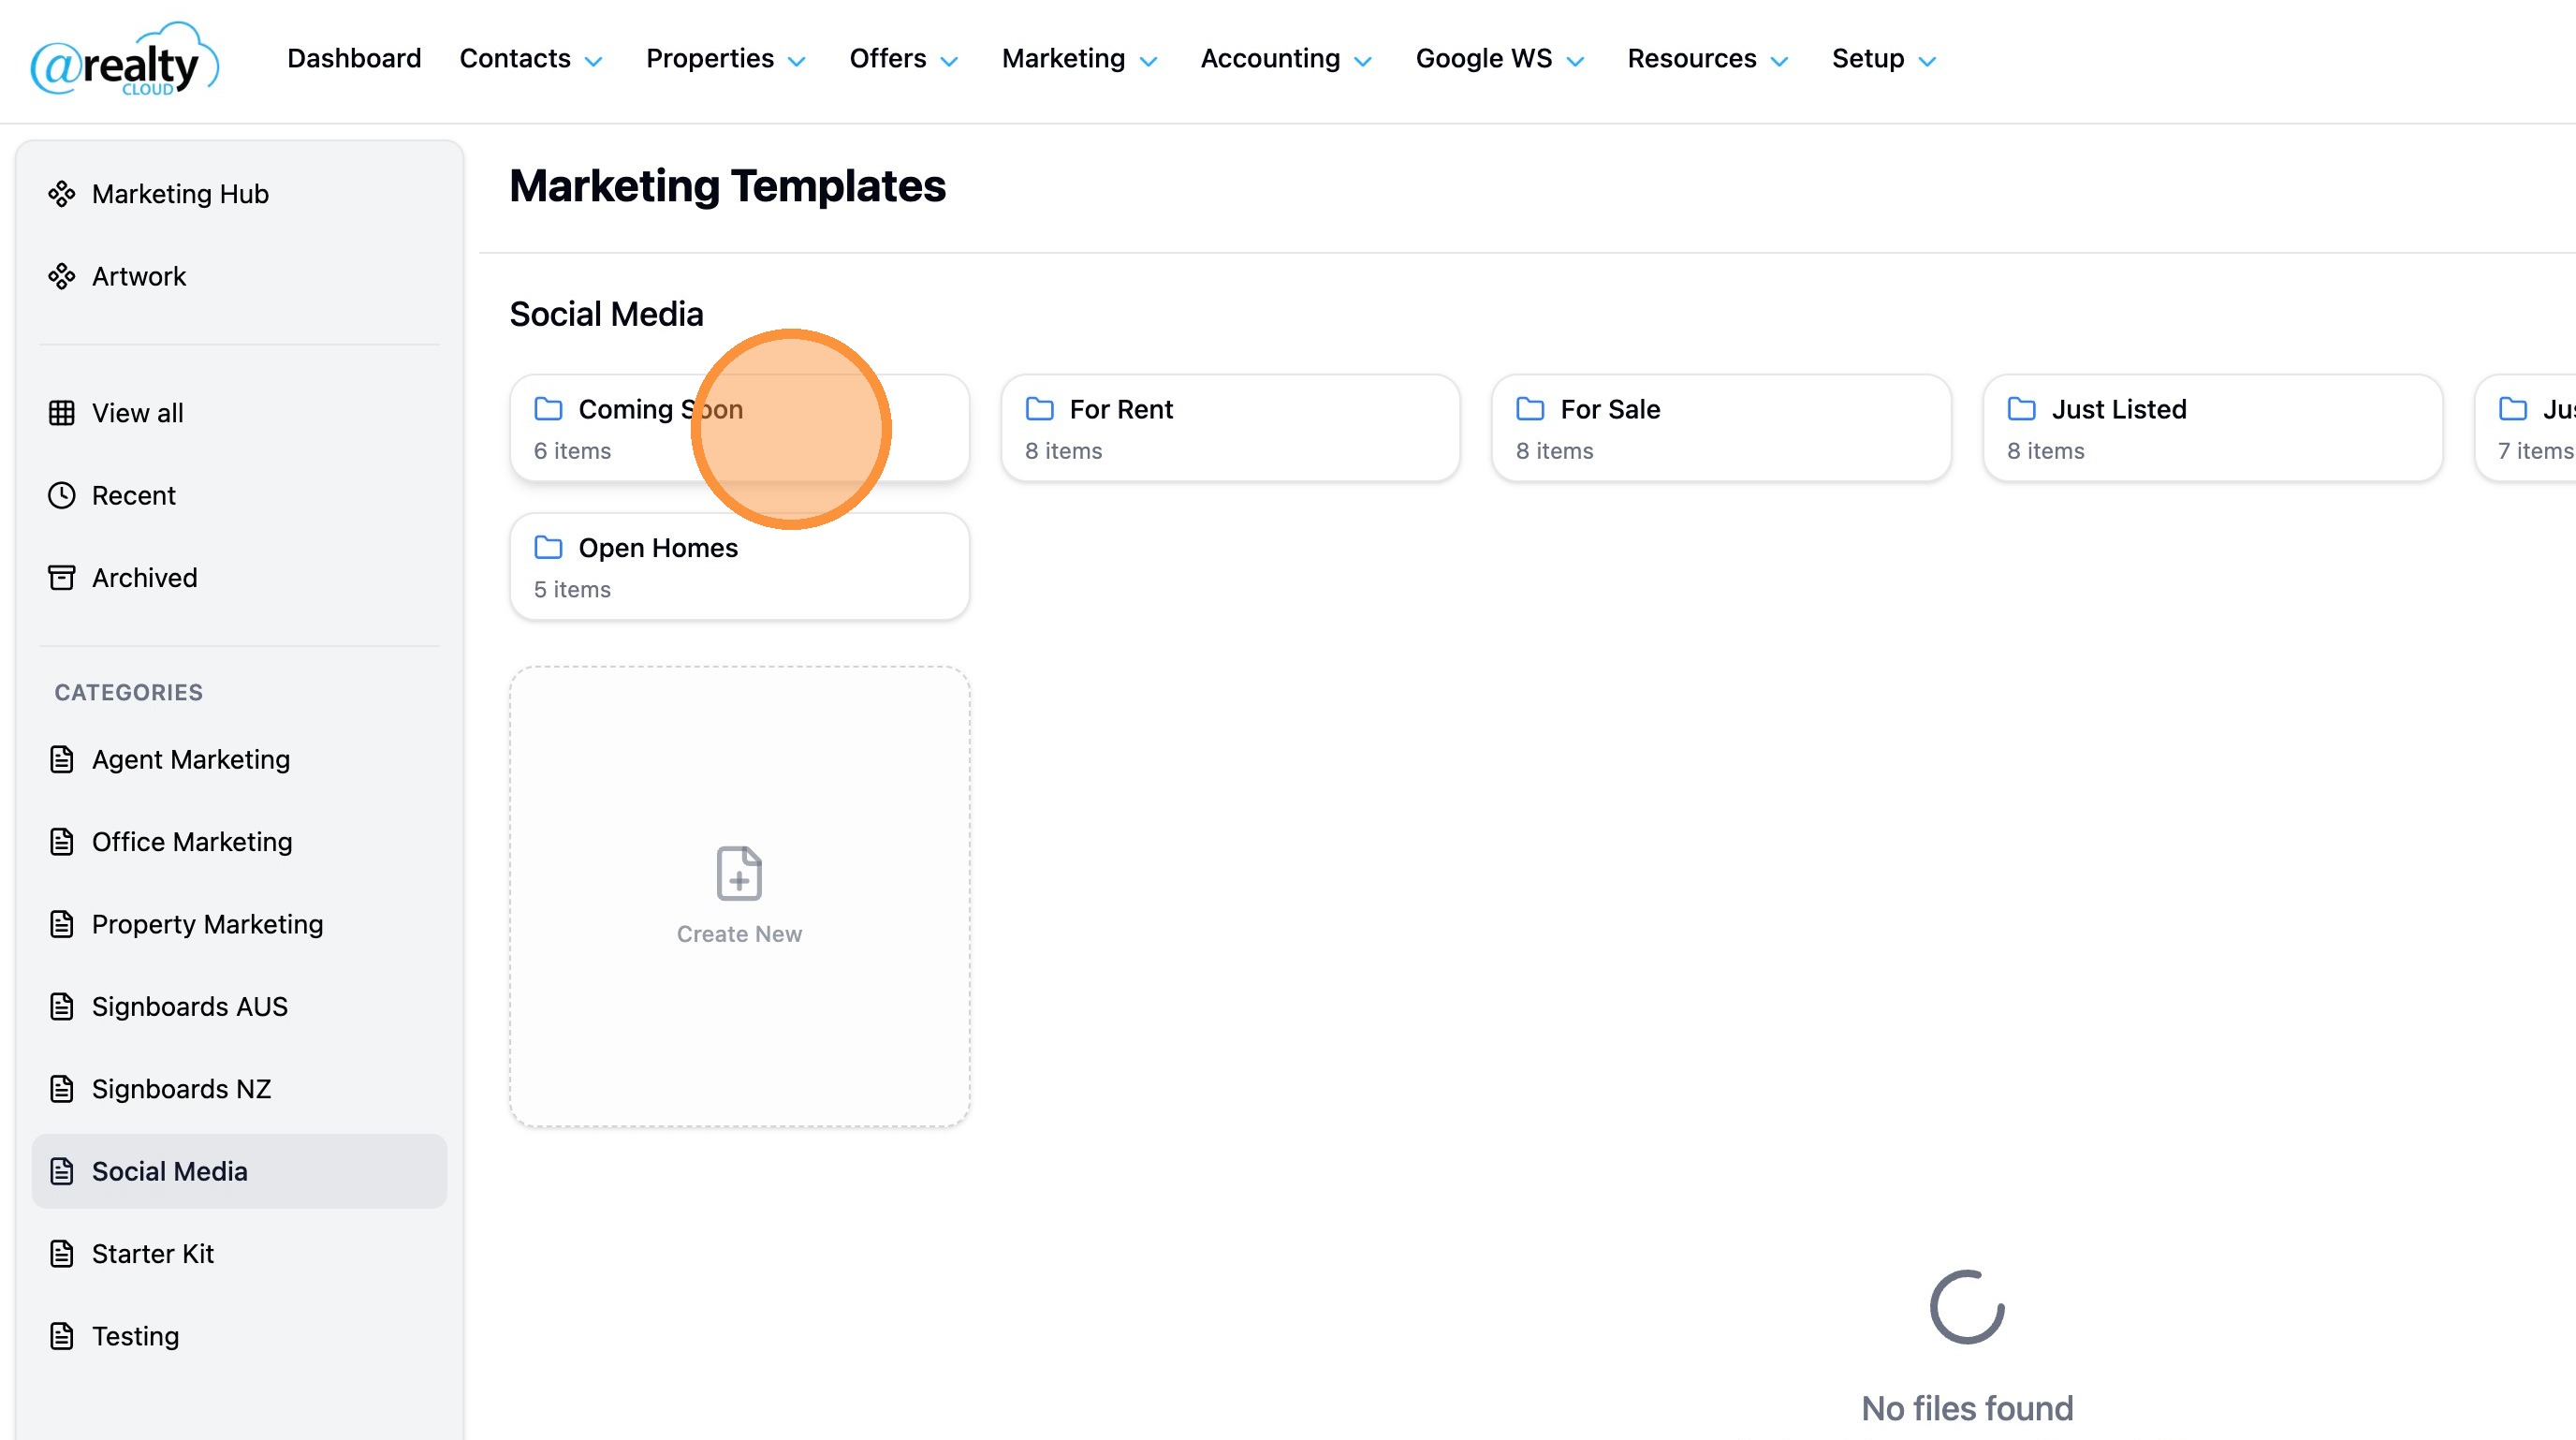The width and height of the screenshot is (2576, 1440).
Task: Expand the Contacts menu chevron
Action: pyautogui.click(x=594, y=62)
